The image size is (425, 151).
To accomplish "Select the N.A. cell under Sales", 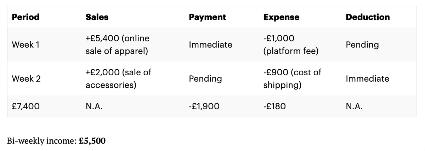I will pyautogui.click(x=94, y=106).
